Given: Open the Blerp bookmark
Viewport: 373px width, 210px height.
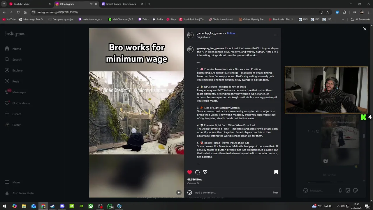Looking at the screenshot, I should coord(171,20).
